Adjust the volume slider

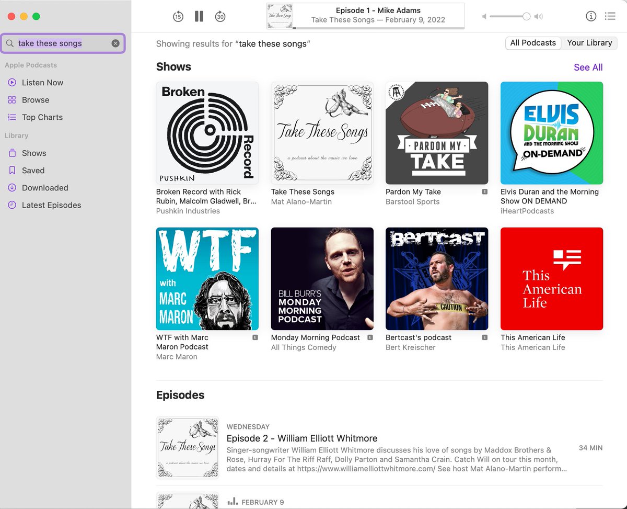(x=510, y=17)
